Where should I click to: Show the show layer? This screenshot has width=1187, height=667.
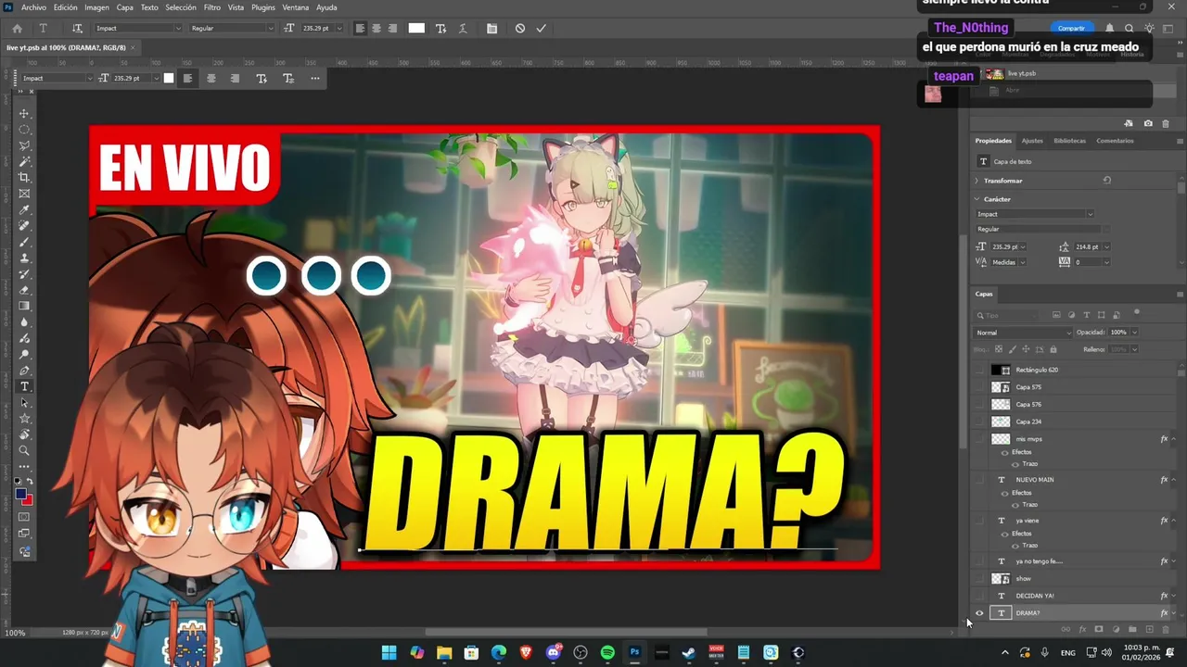[979, 578]
